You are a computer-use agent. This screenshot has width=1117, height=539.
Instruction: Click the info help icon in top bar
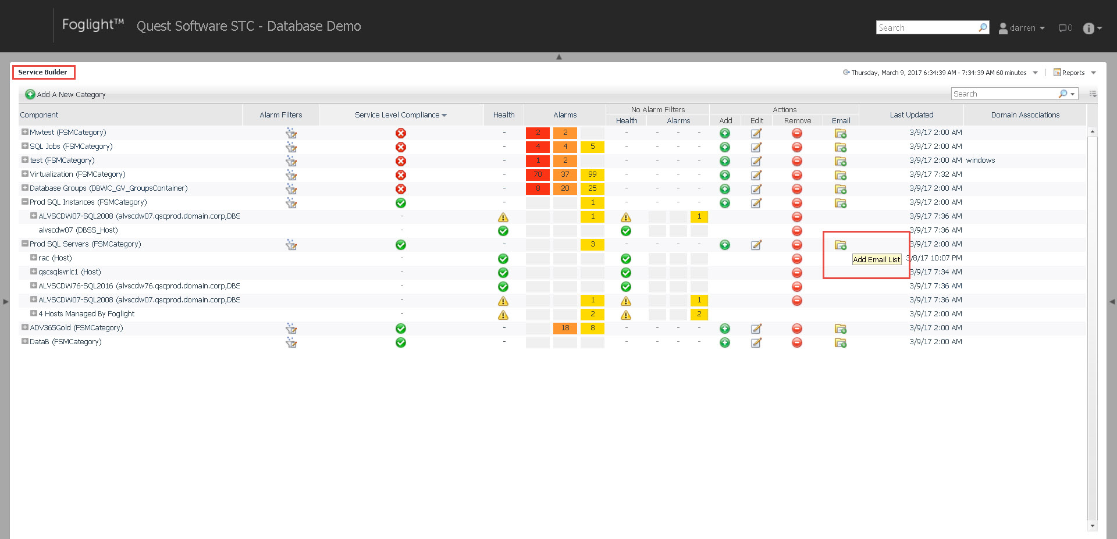(x=1088, y=28)
